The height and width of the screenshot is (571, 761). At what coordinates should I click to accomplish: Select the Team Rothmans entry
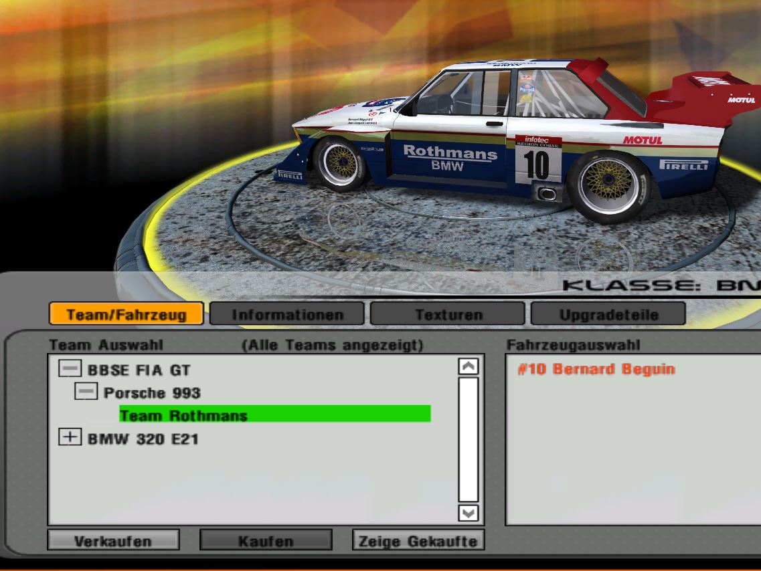click(183, 415)
